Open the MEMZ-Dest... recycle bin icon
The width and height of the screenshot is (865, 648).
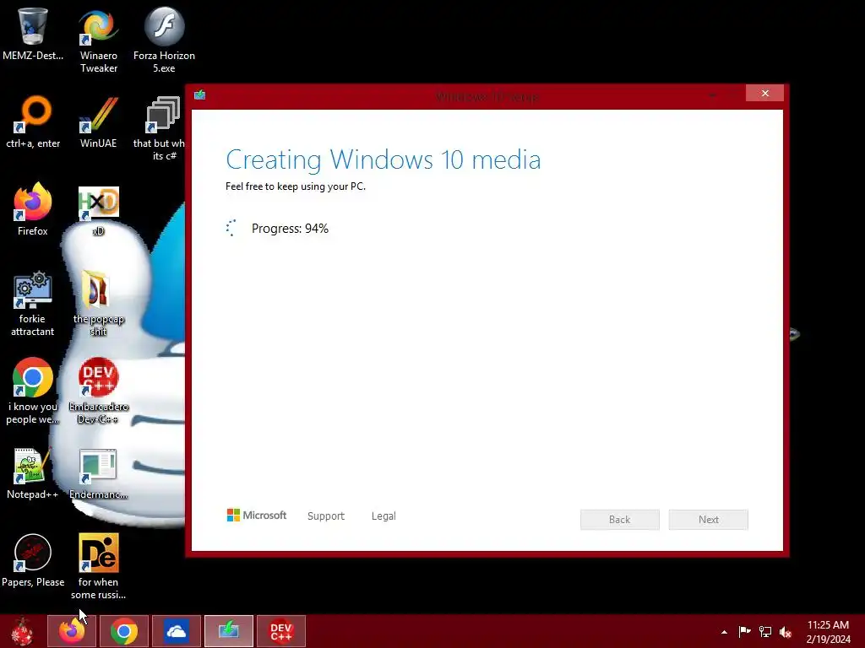[x=33, y=34]
